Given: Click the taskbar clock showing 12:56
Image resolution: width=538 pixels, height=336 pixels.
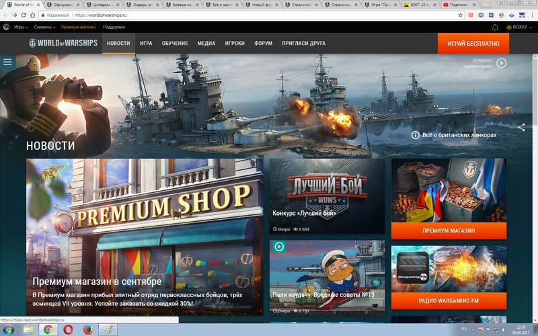Looking at the screenshot, I should (521, 330).
